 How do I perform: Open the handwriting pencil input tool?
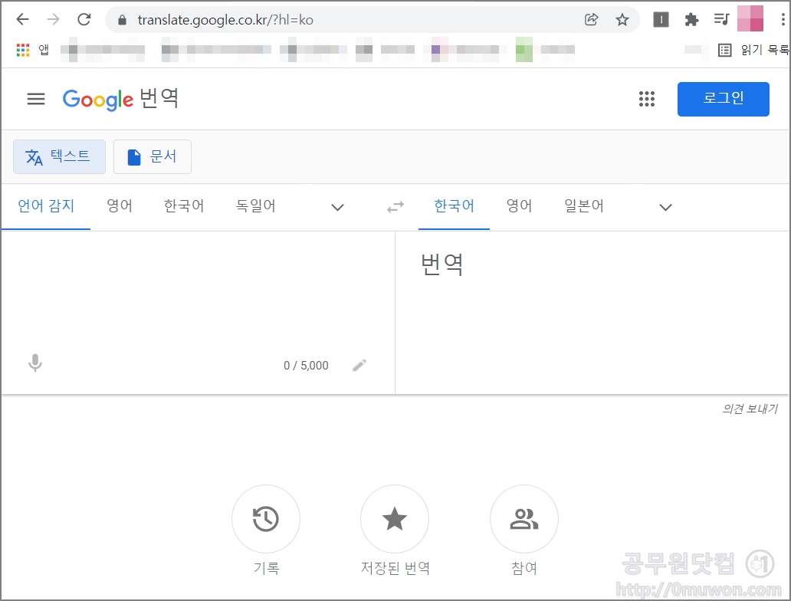coord(359,365)
